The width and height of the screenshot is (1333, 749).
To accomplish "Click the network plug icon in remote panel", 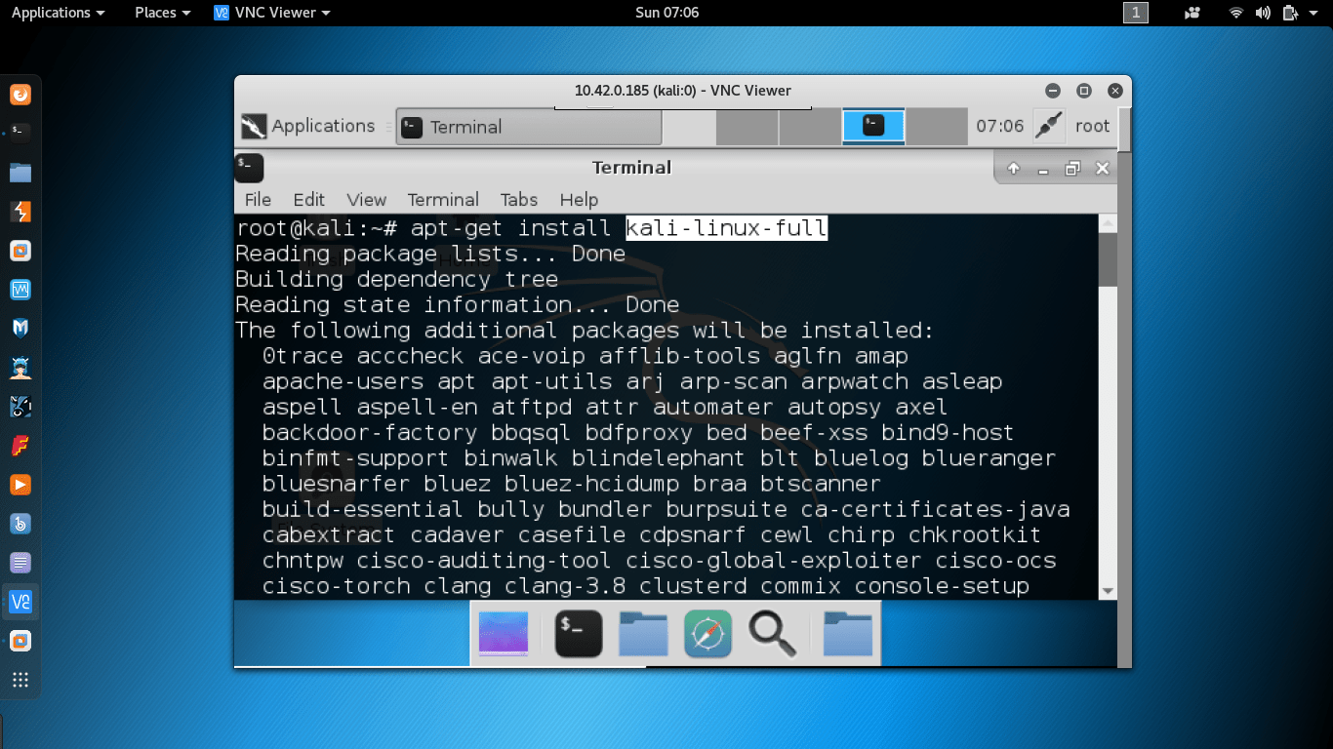I will [x=1048, y=126].
